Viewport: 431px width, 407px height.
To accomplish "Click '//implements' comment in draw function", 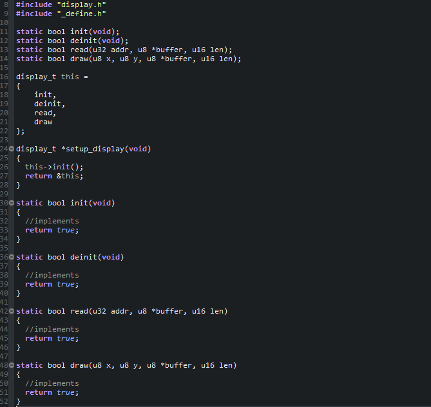I will (52, 383).
